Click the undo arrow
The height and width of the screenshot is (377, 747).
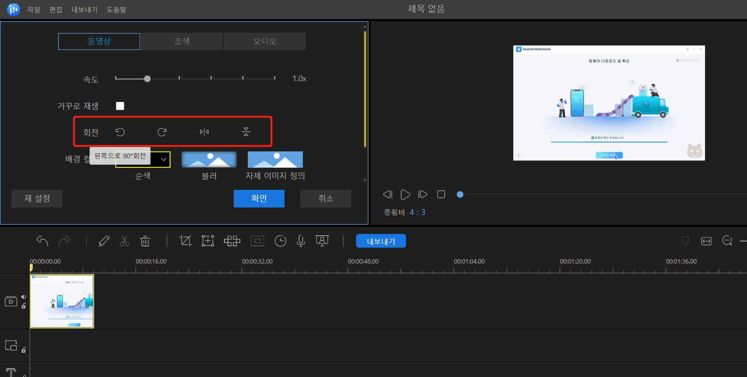pyautogui.click(x=42, y=241)
